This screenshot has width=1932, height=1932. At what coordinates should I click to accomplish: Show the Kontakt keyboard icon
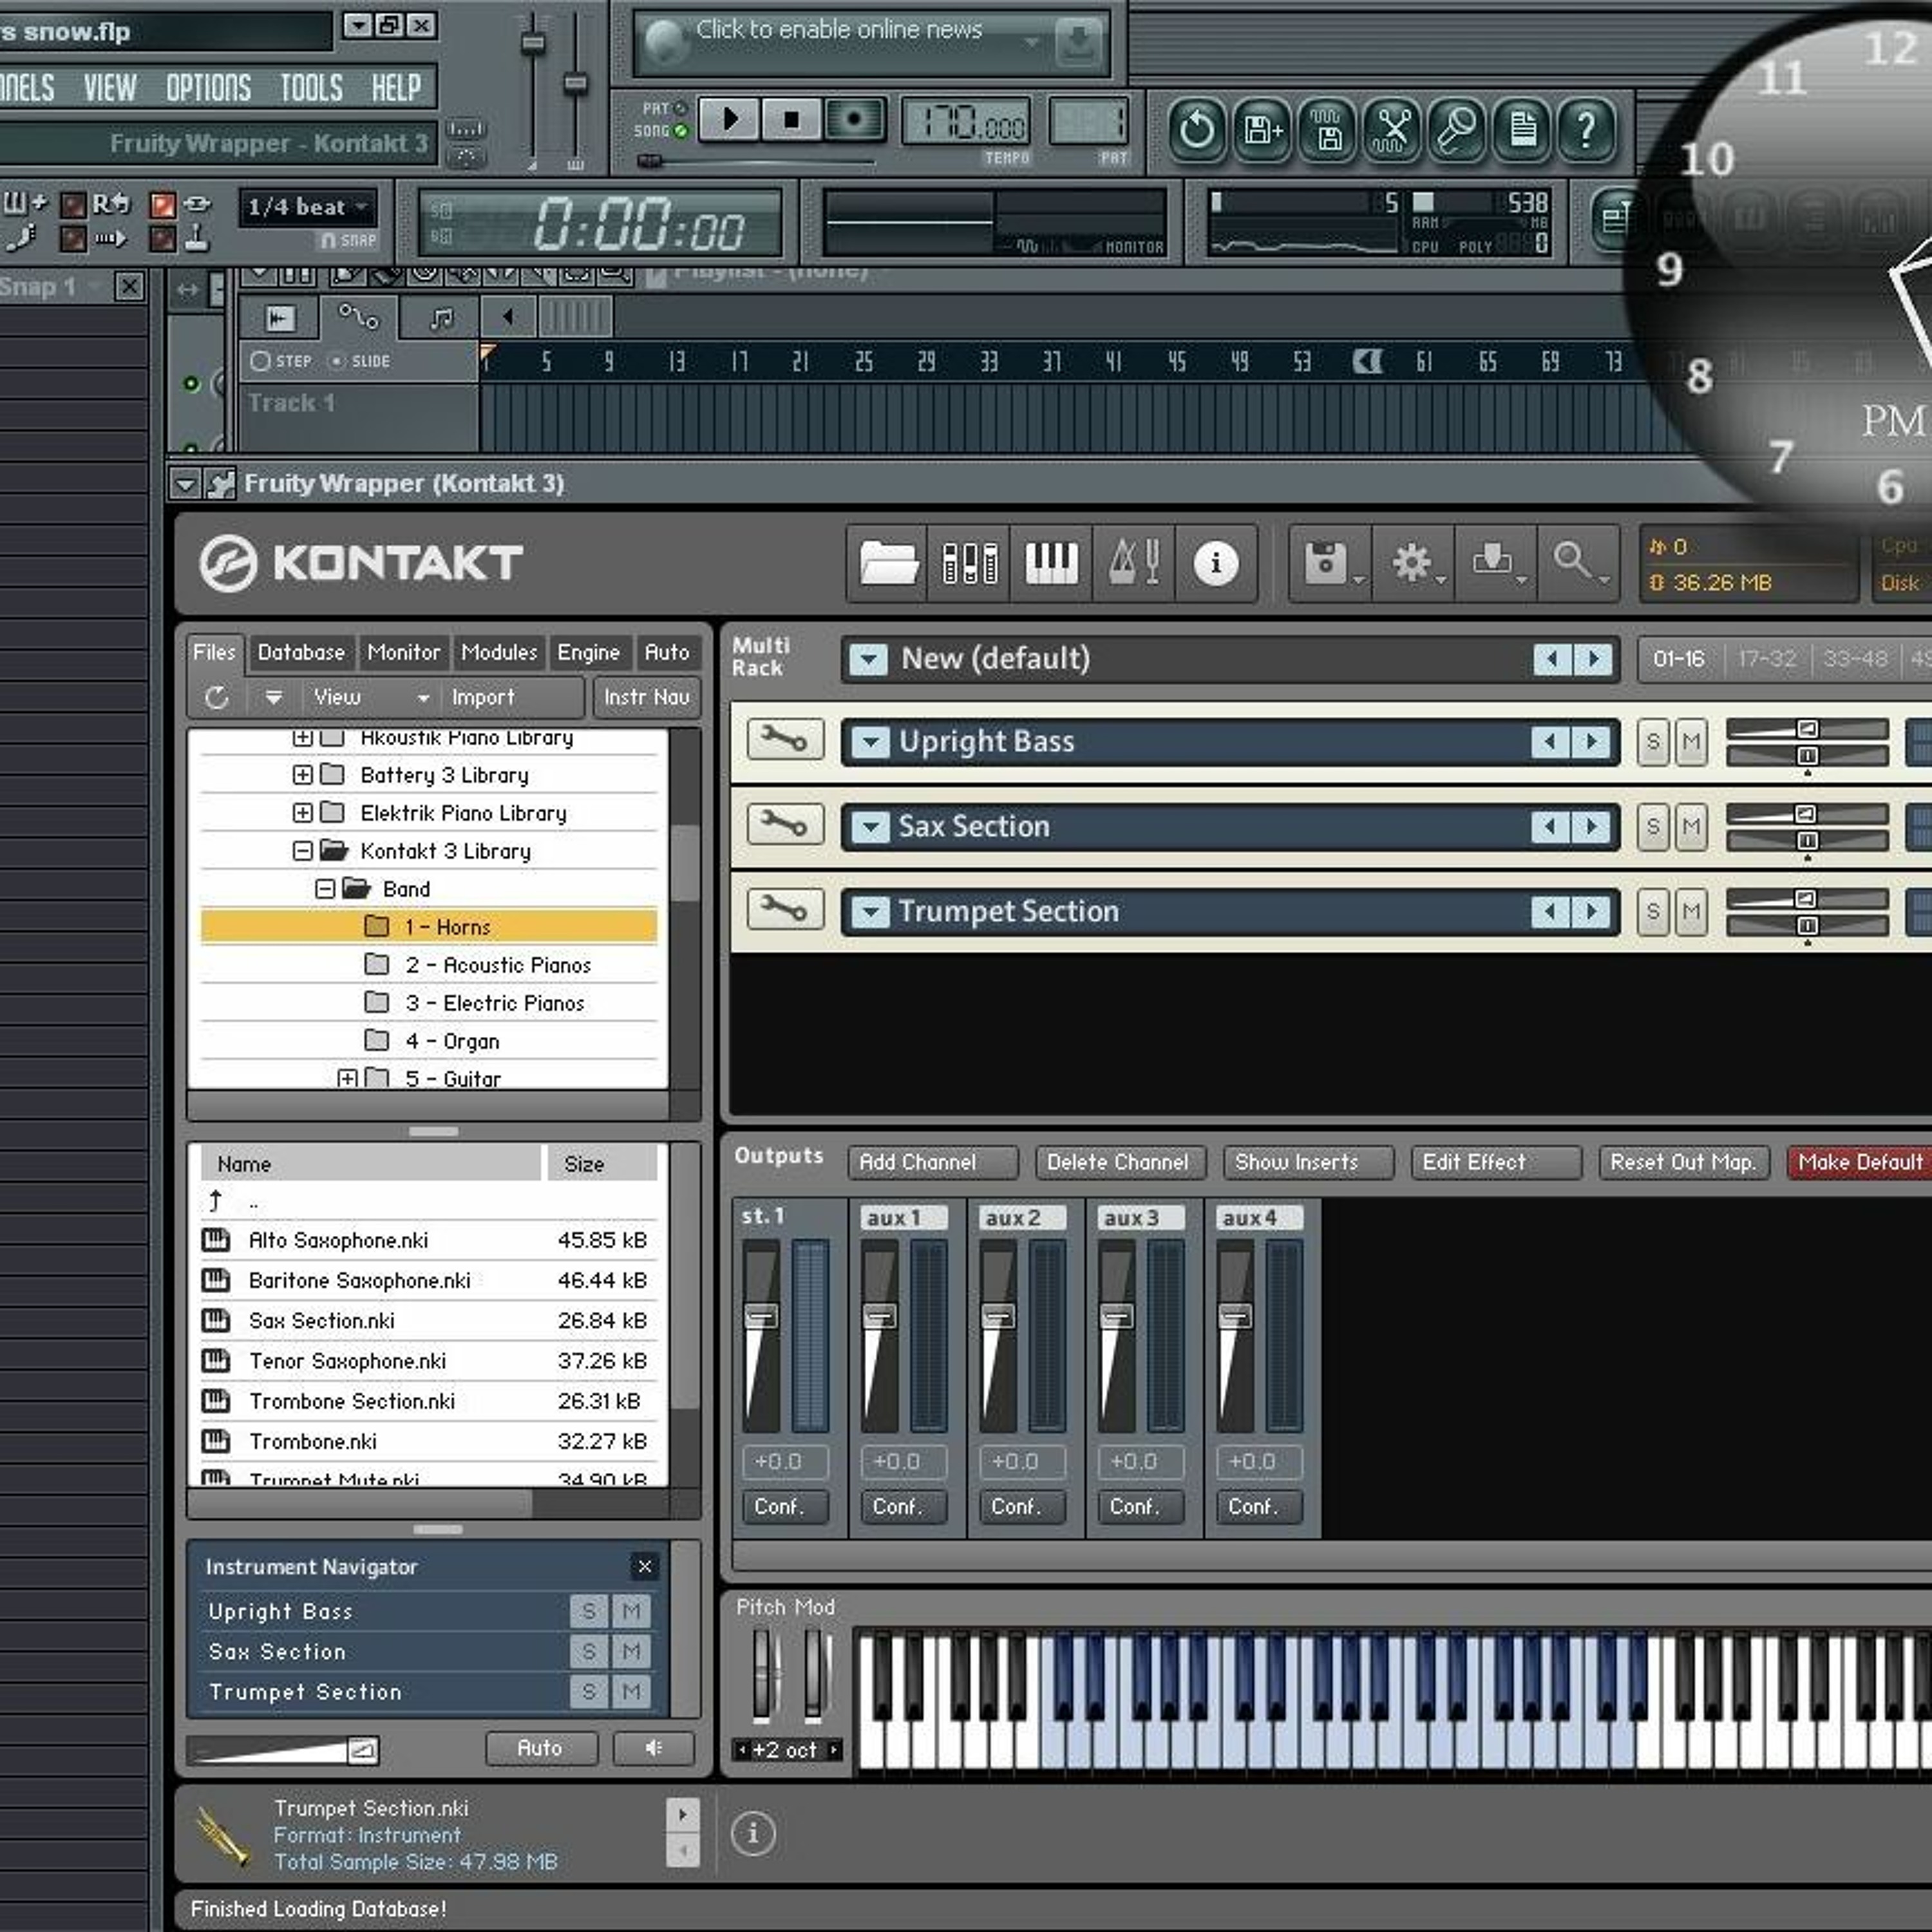click(1051, 563)
